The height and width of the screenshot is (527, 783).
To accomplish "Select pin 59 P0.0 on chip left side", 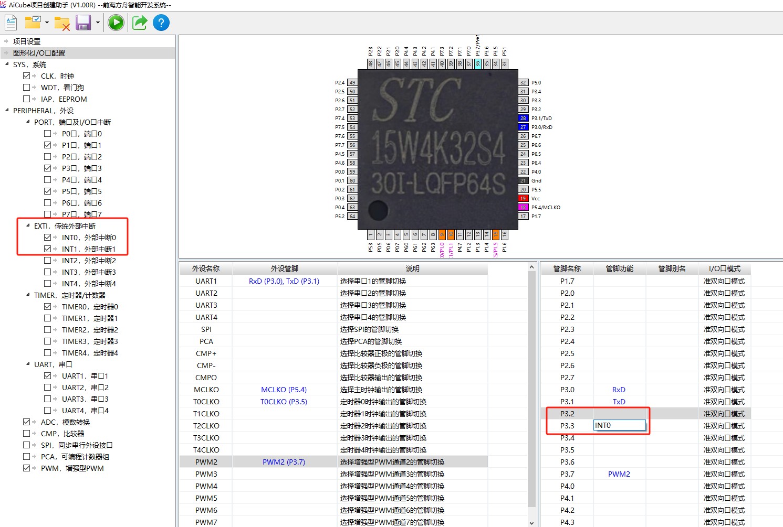I will click(x=352, y=171).
